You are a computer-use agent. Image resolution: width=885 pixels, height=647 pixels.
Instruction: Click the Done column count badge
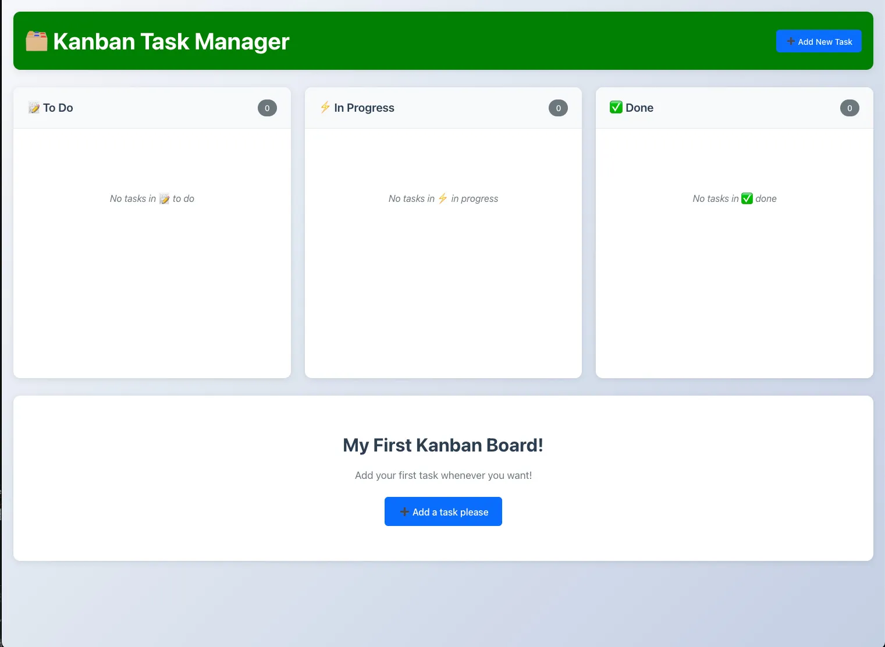click(850, 108)
